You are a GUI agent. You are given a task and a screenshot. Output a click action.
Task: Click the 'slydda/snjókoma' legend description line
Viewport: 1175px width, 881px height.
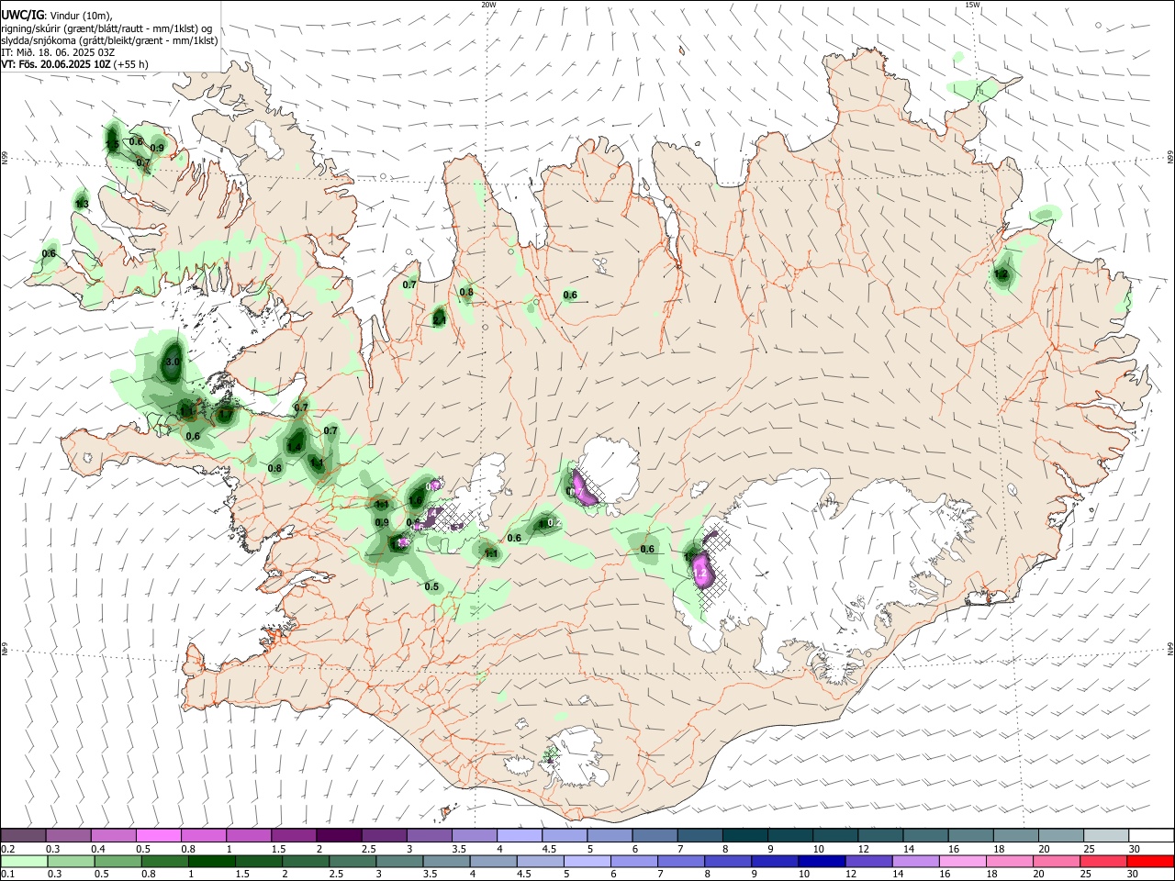[109, 40]
